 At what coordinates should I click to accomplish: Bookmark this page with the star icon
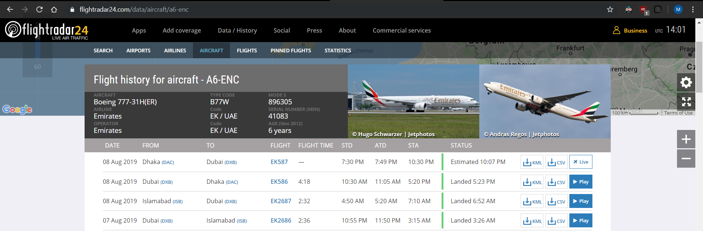(610, 10)
